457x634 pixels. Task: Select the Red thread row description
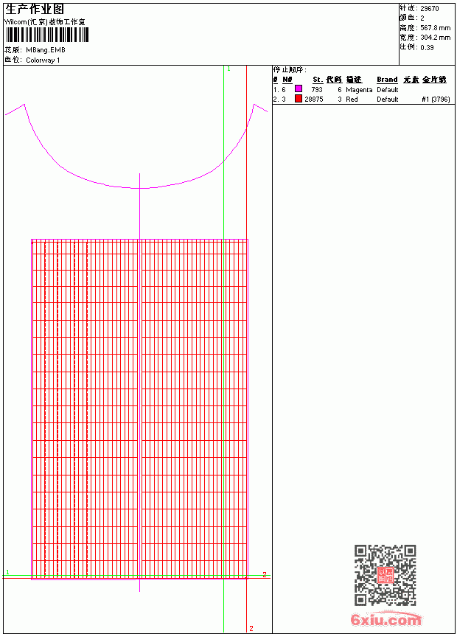[352, 99]
